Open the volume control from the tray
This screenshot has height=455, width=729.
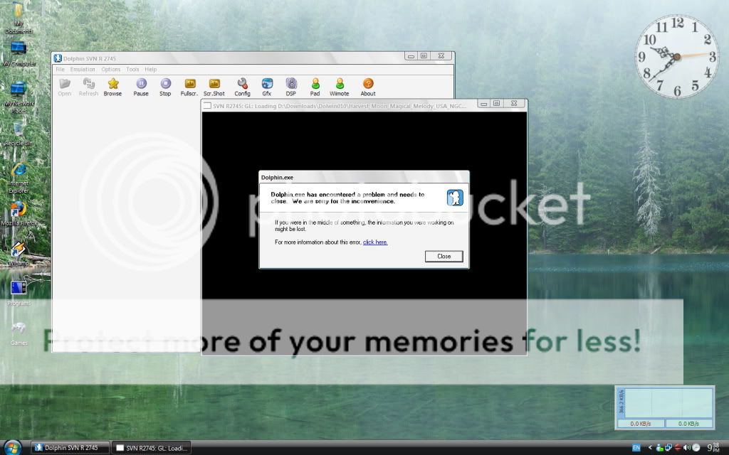687,447
